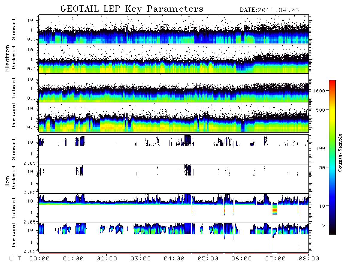Screen dimensions: 342x264
Task: Select the Ion Duskward axis label
Action: pos(14,177)
